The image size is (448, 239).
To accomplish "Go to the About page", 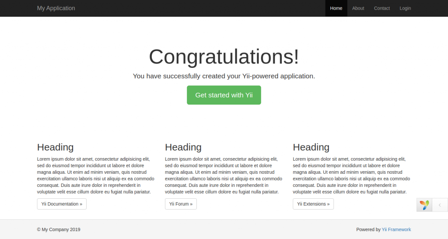I will click(x=358, y=8).
